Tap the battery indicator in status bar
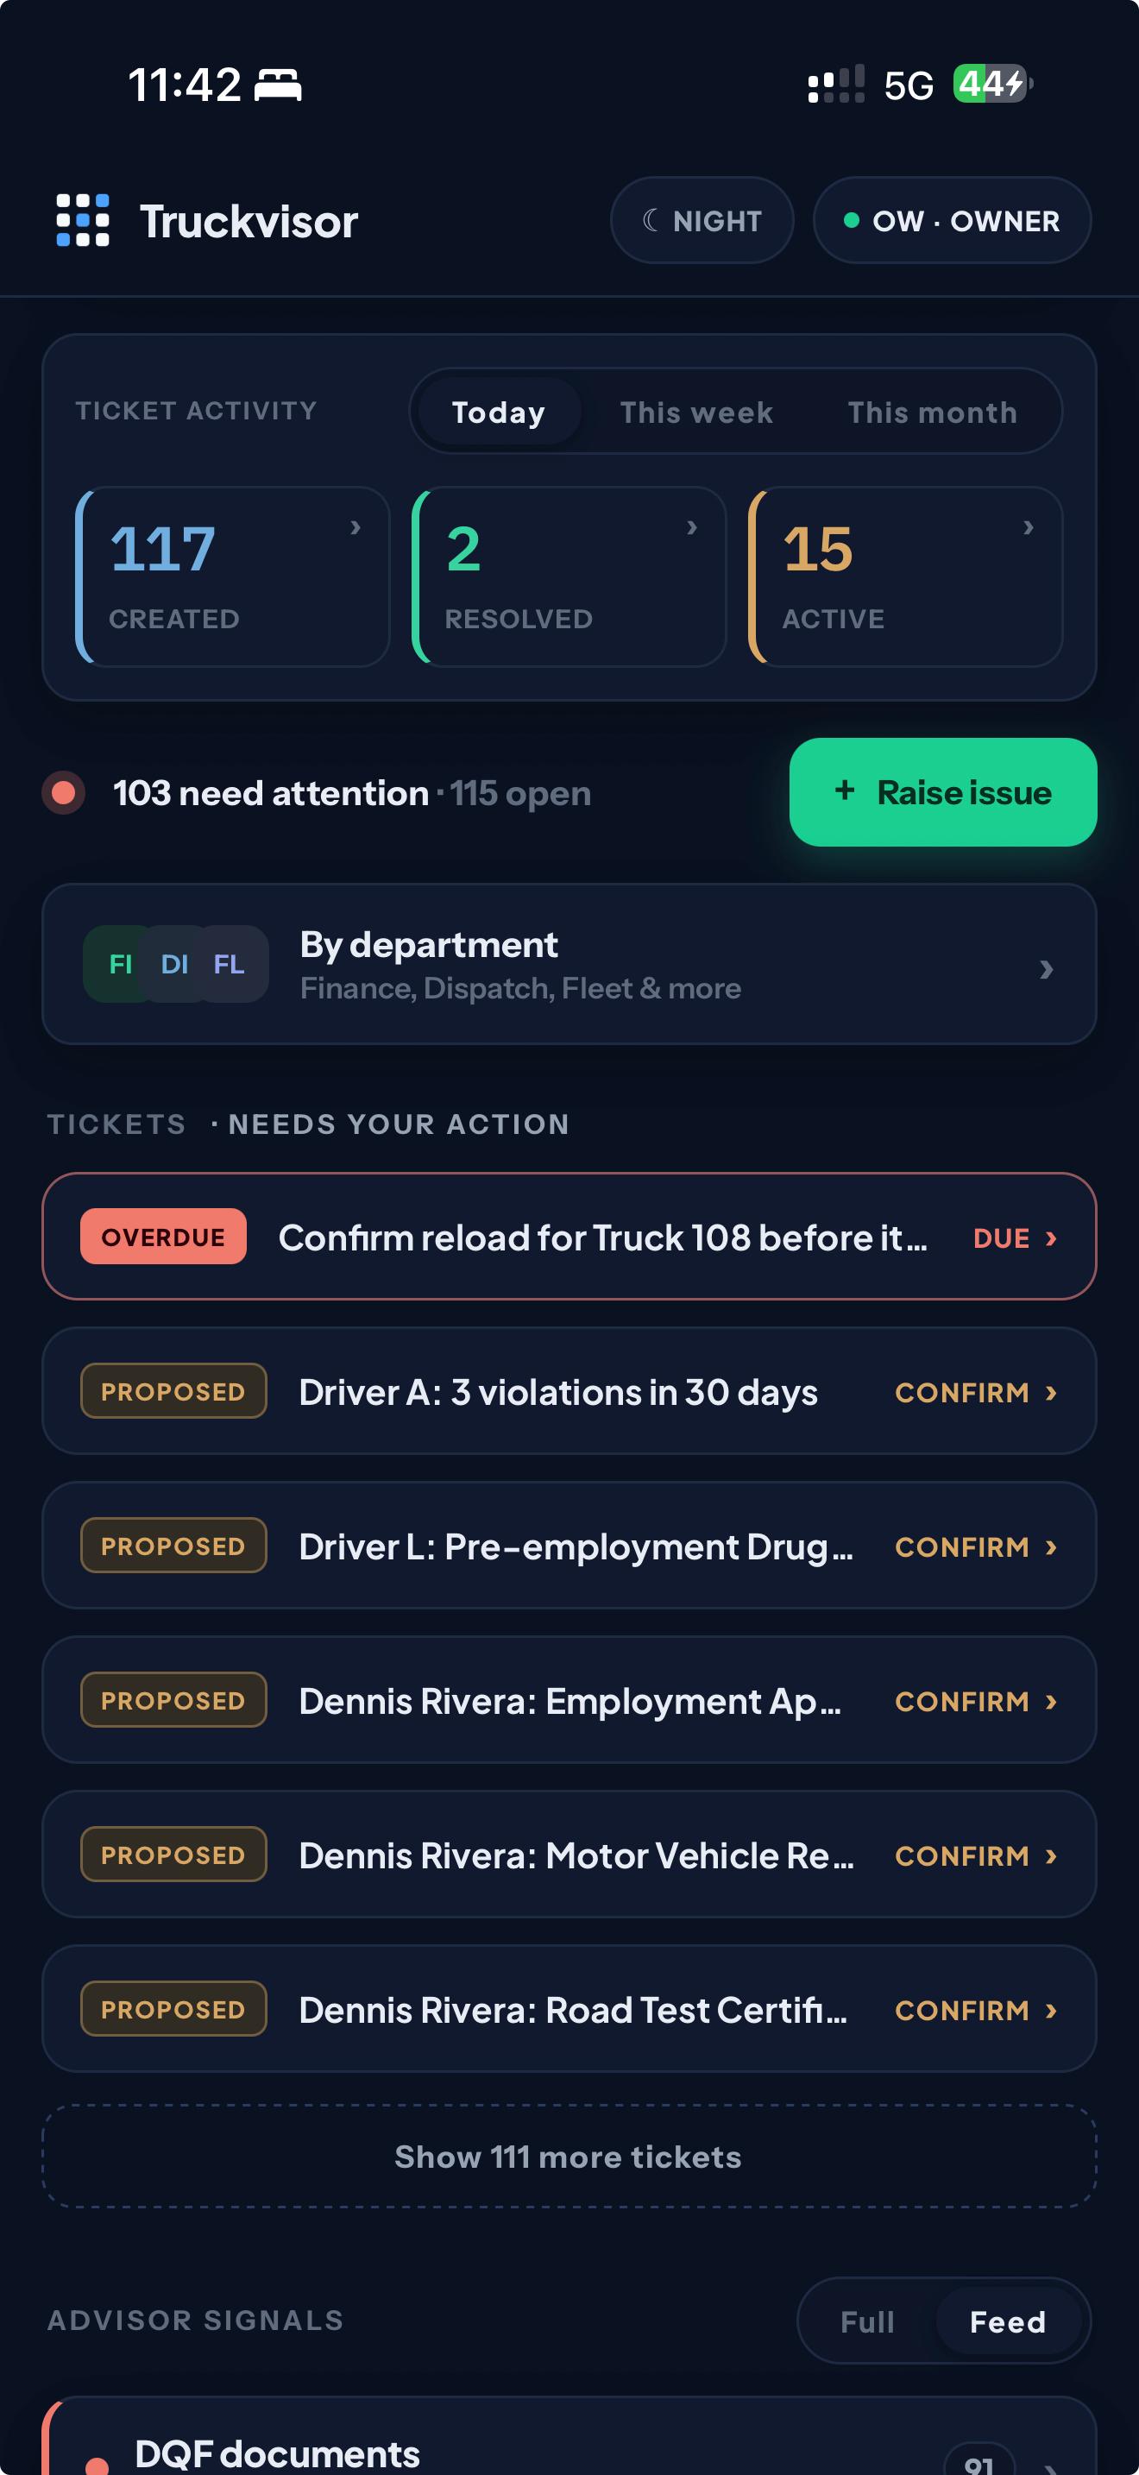Image resolution: width=1139 pixels, height=2475 pixels. tap(992, 85)
